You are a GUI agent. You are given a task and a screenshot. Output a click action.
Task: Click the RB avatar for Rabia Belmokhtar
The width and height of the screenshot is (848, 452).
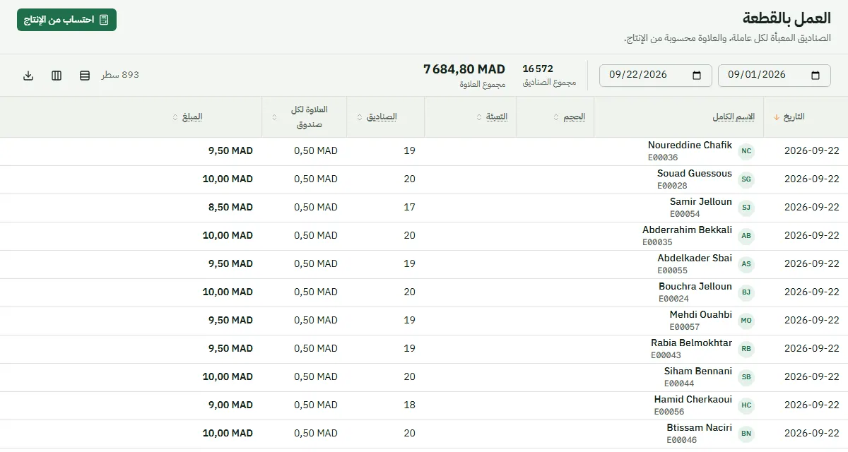click(x=746, y=349)
